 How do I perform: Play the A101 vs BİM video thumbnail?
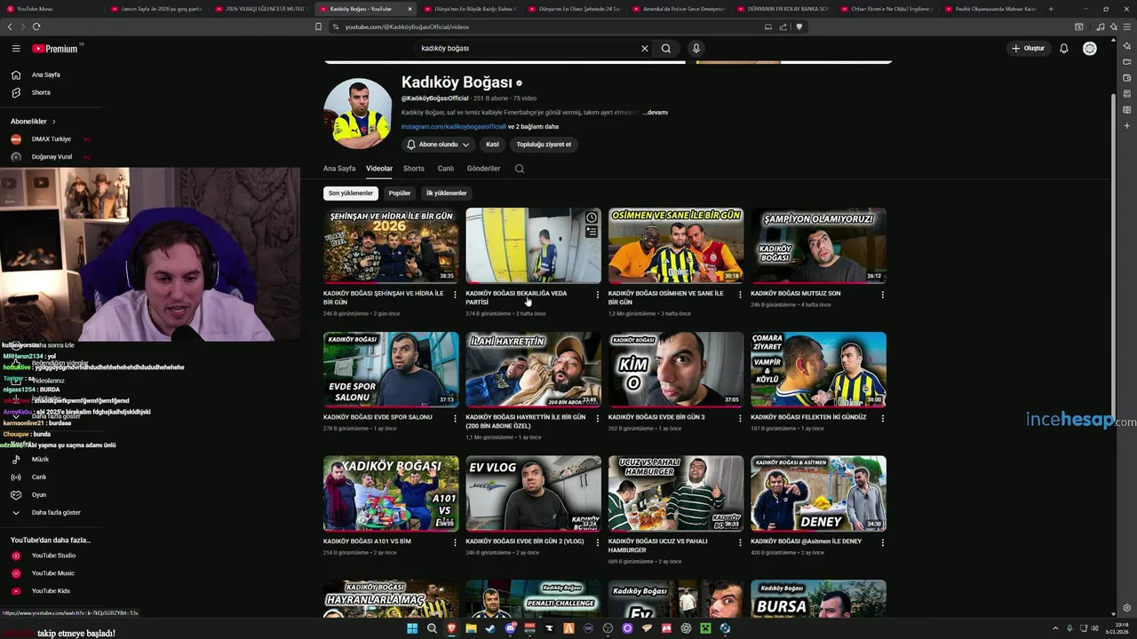tap(391, 493)
